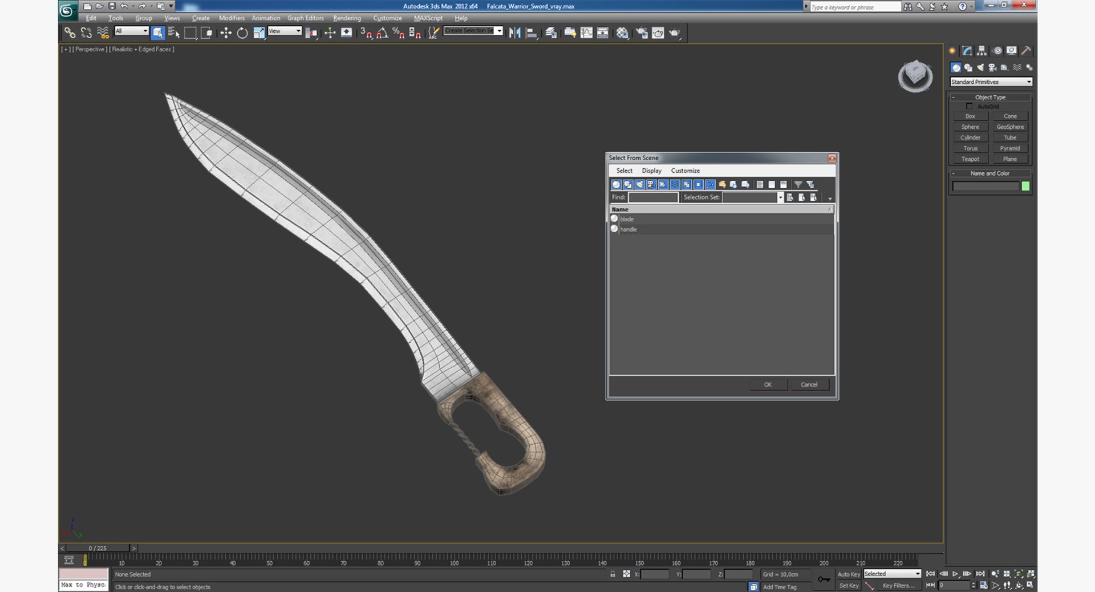Open the reference coordinate View dropdown
The width and height of the screenshot is (1095, 592).
tap(285, 31)
